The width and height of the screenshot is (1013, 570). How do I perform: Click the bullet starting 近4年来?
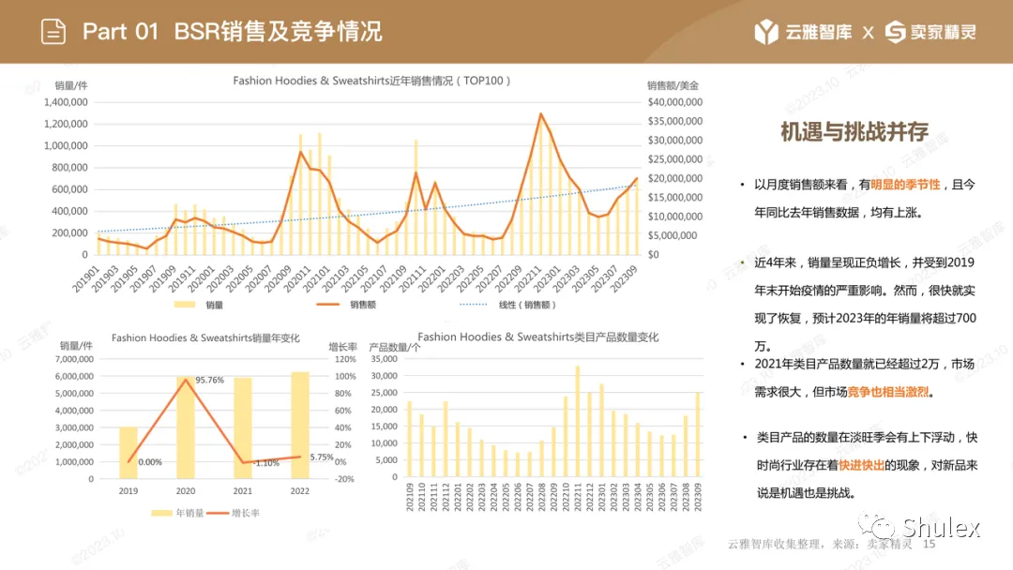pos(865,304)
